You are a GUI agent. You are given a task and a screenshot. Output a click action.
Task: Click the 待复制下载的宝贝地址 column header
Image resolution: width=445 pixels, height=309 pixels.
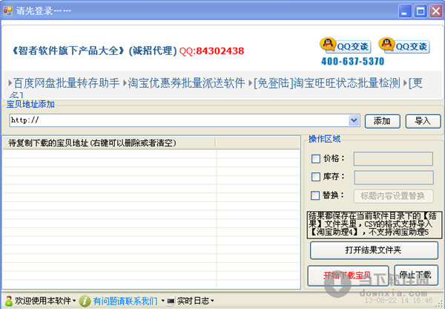(x=109, y=143)
